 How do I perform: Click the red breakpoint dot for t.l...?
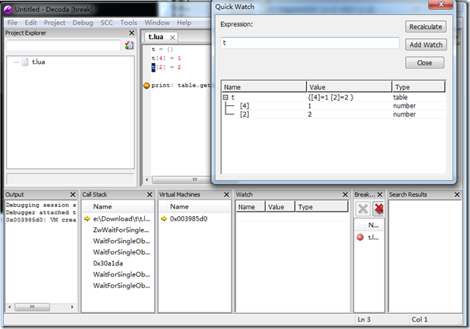pos(361,237)
